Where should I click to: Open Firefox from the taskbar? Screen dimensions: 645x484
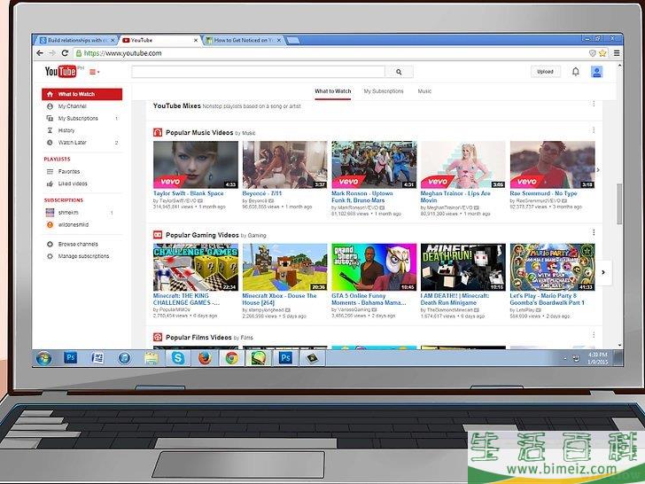[x=205, y=358]
